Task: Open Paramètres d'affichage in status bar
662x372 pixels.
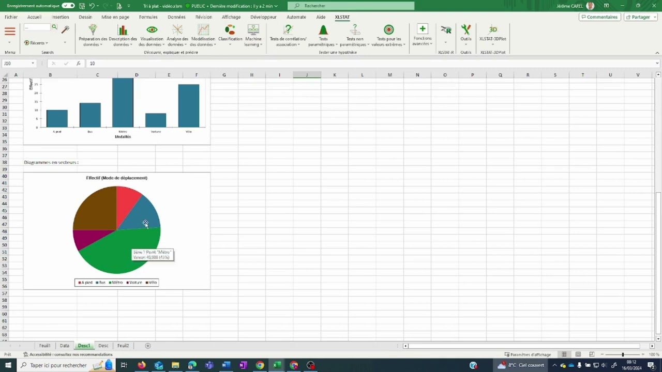Action: (528, 354)
